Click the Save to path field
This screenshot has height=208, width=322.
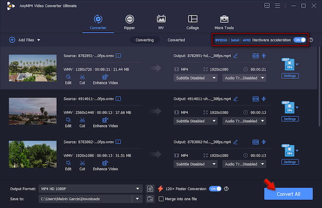point(85,199)
